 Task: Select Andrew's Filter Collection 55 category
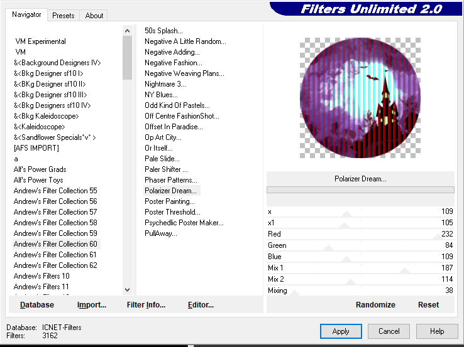[x=55, y=191]
